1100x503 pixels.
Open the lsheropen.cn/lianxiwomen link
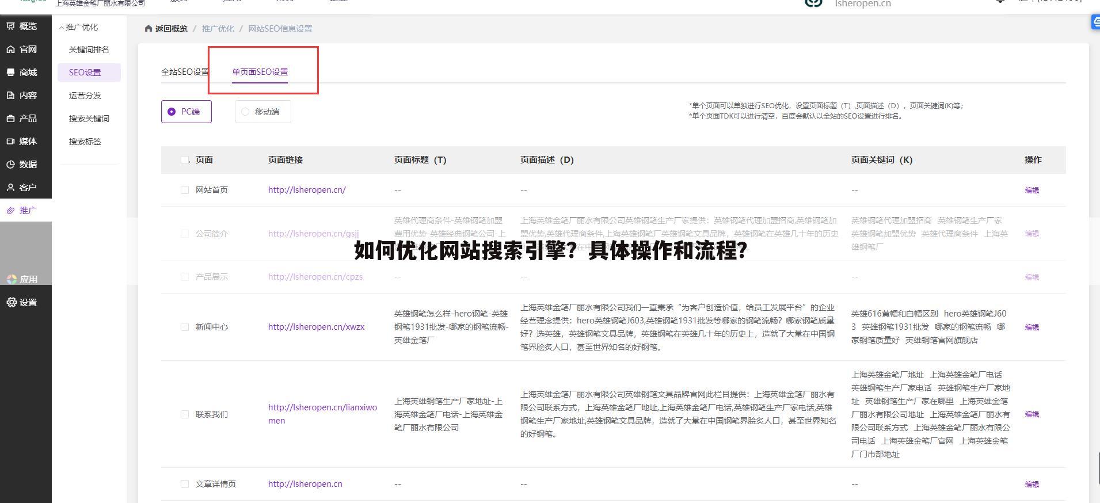click(x=322, y=414)
